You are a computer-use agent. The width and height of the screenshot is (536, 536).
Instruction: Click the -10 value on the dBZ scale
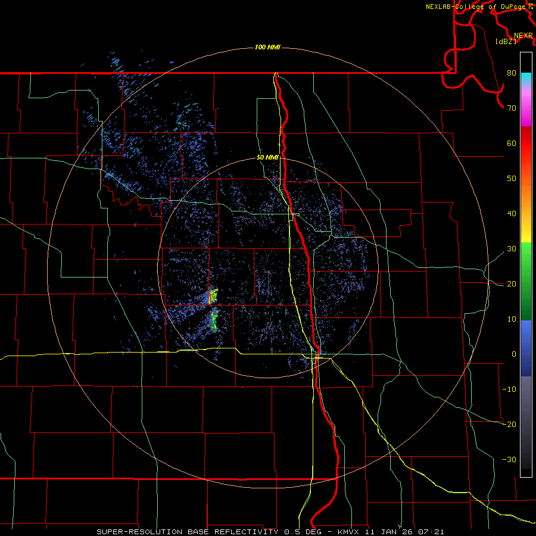pos(509,389)
